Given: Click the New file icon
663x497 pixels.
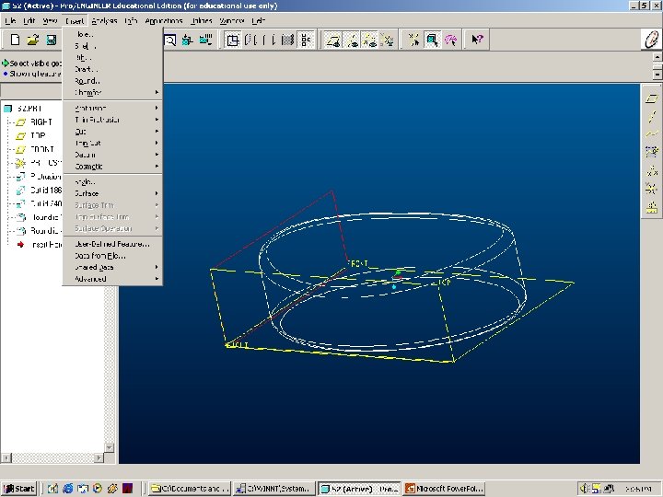Looking at the screenshot, I should [x=16, y=40].
